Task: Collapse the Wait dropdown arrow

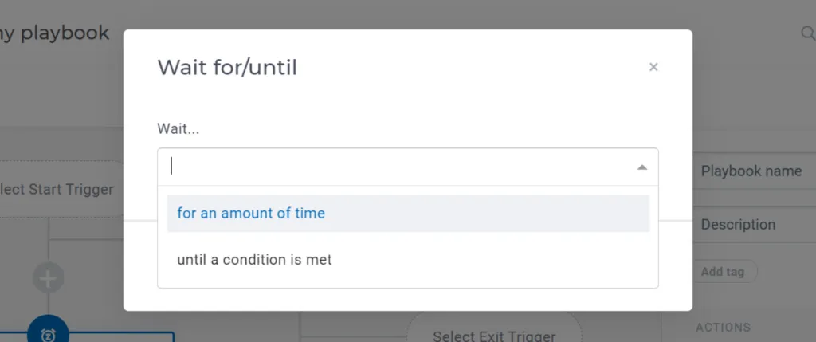Action: click(x=642, y=167)
